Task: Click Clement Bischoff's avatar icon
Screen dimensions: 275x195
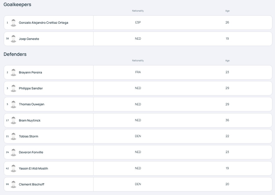Action: click(x=14, y=184)
